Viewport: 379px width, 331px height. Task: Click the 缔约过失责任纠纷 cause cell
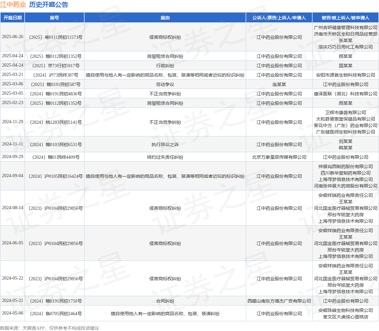(x=165, y=157)
